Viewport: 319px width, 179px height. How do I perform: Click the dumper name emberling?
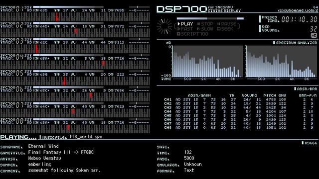(40, 165)
